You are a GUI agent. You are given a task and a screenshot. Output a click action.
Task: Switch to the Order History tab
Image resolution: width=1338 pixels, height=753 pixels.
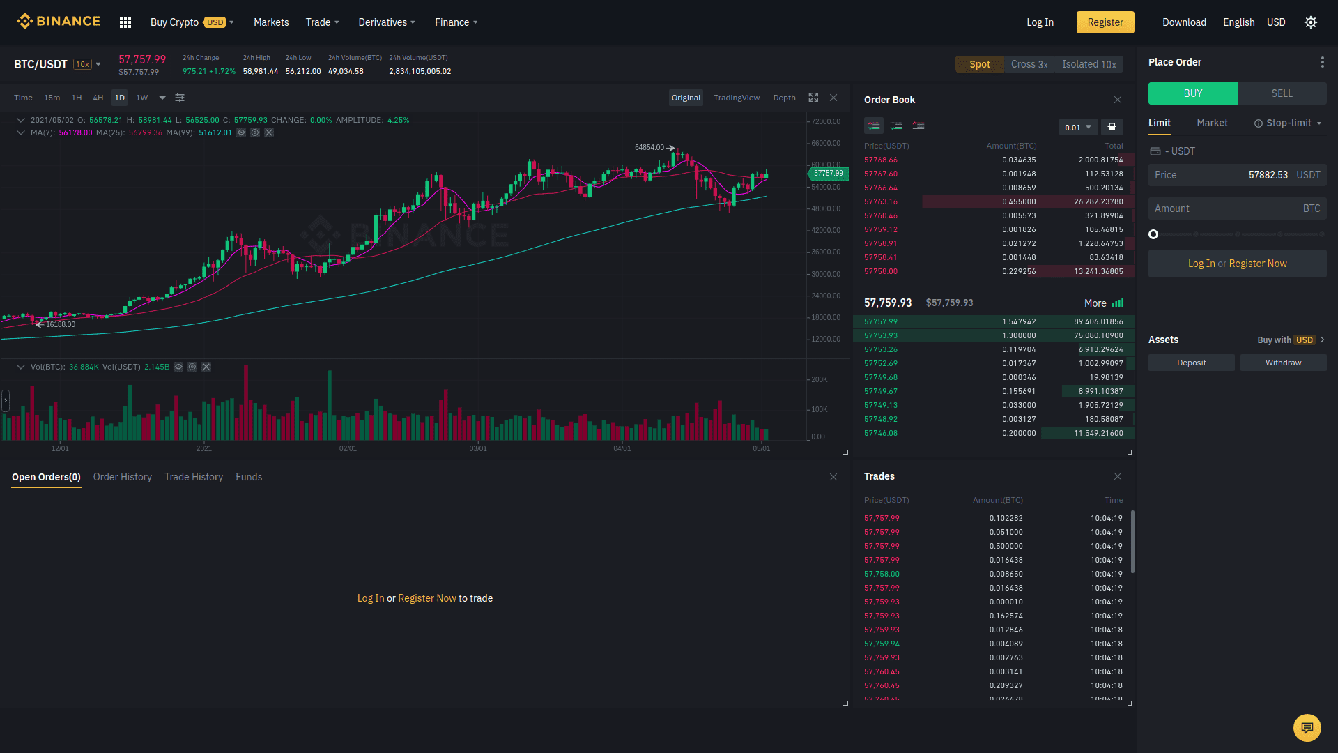point(123,477)
